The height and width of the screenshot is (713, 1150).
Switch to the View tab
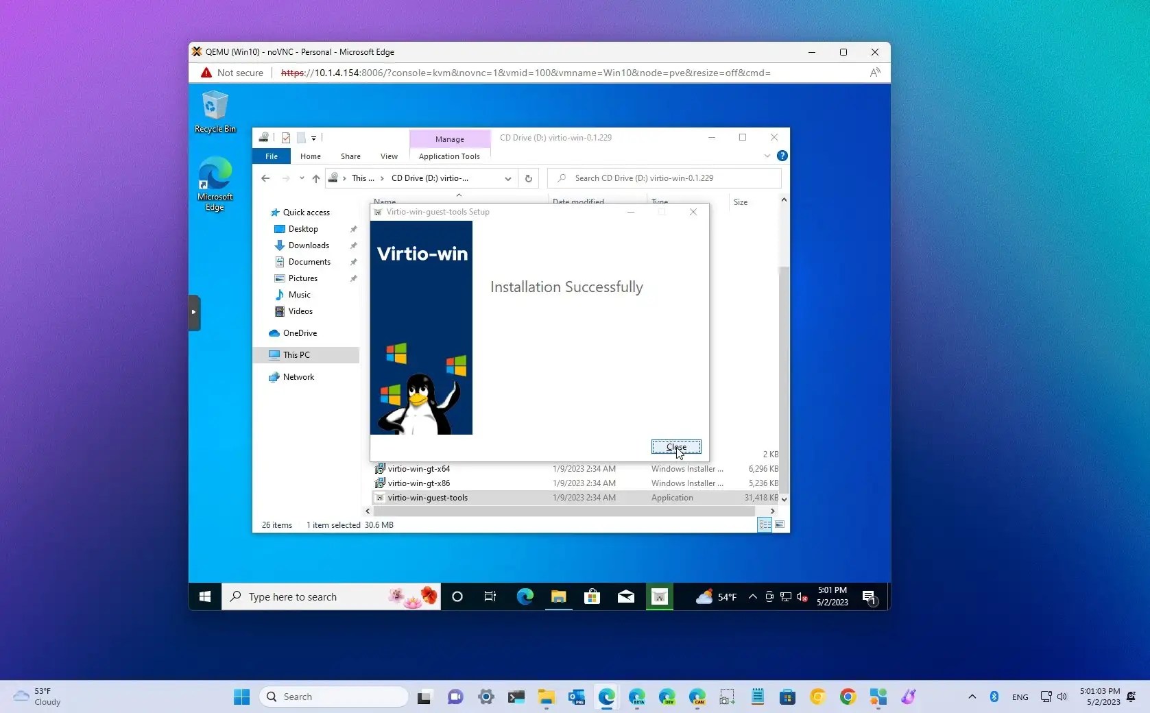(388, 156)
